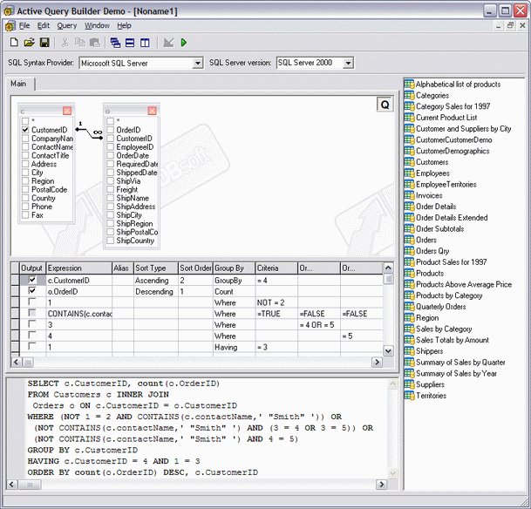Click Descending sort type cell
Image resolution: width=531 pixels, height=509 pixels.
point(156,291)
